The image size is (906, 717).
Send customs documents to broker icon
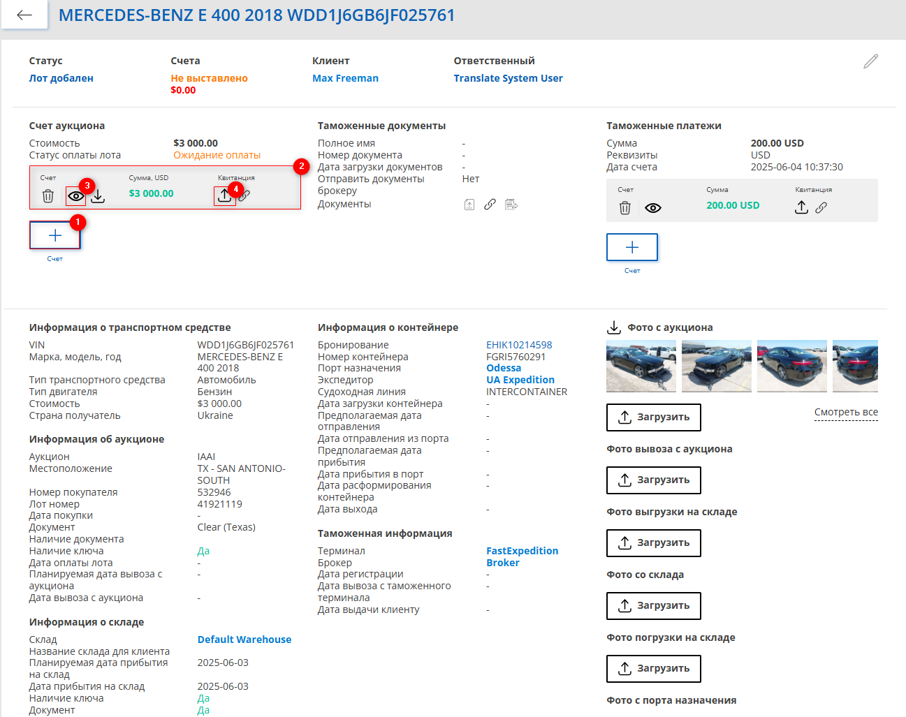click(x=511, y=205)
